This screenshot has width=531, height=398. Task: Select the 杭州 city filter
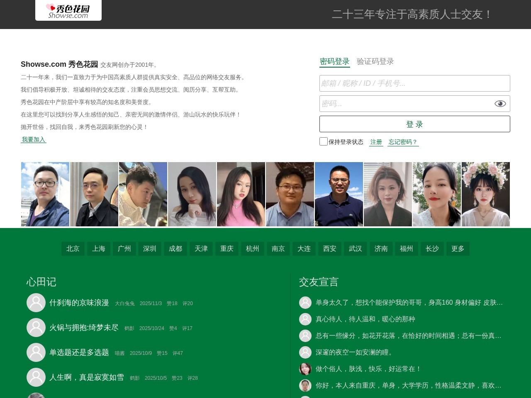253,249
